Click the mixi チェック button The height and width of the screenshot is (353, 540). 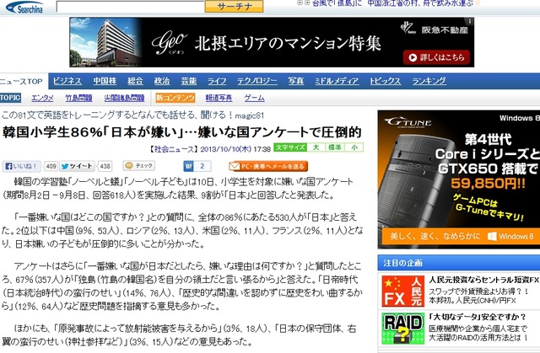point(139,166)
